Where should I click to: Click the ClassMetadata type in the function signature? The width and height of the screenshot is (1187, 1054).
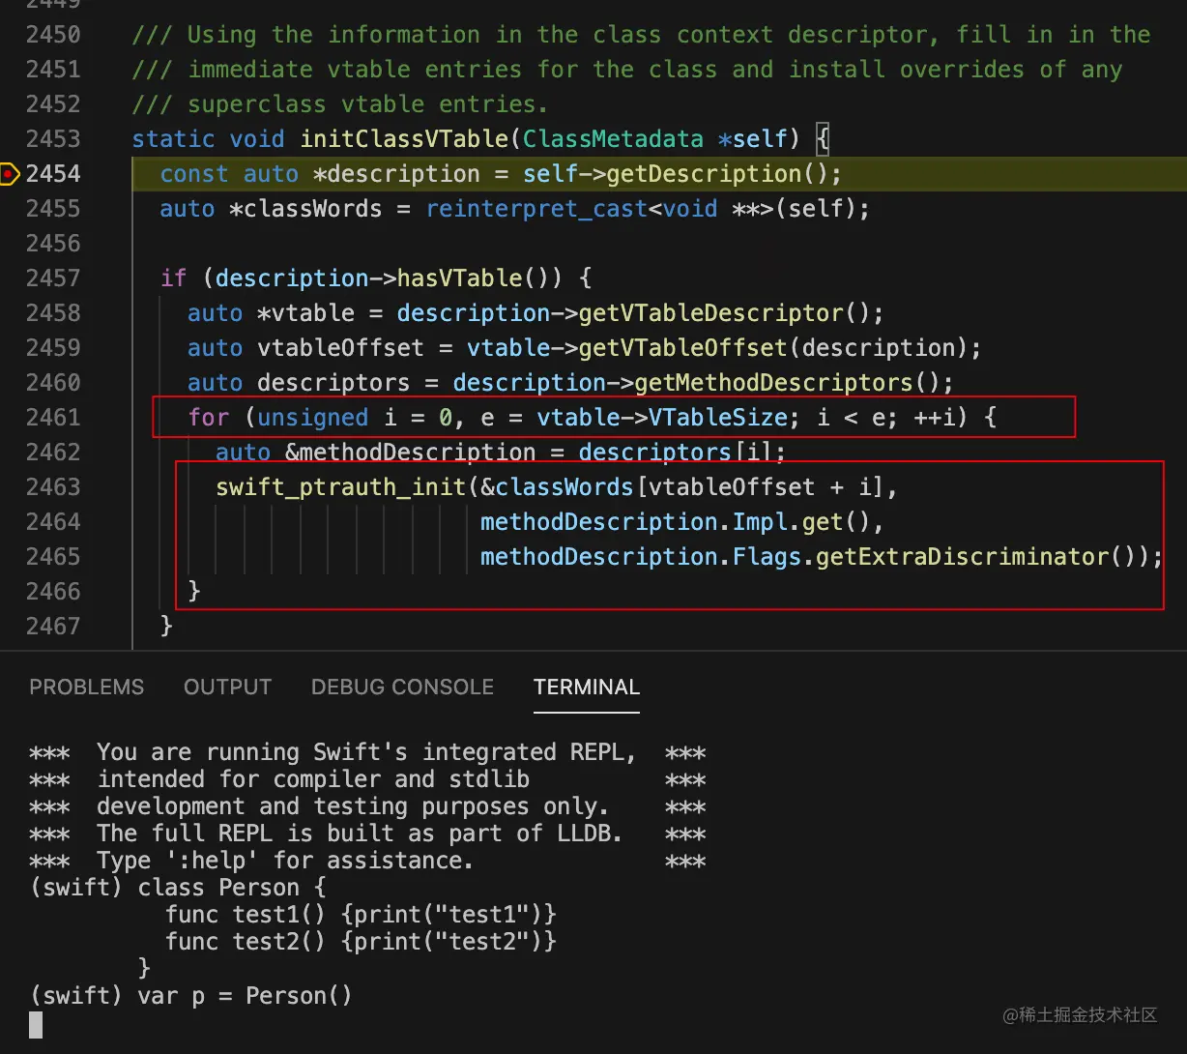tap(613, 139)
